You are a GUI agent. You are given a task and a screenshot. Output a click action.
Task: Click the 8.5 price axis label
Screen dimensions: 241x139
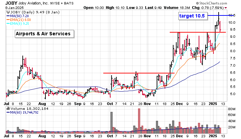(232, 44)
